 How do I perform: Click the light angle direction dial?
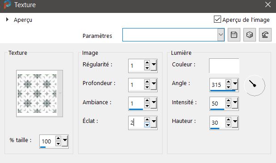(255, 86)
